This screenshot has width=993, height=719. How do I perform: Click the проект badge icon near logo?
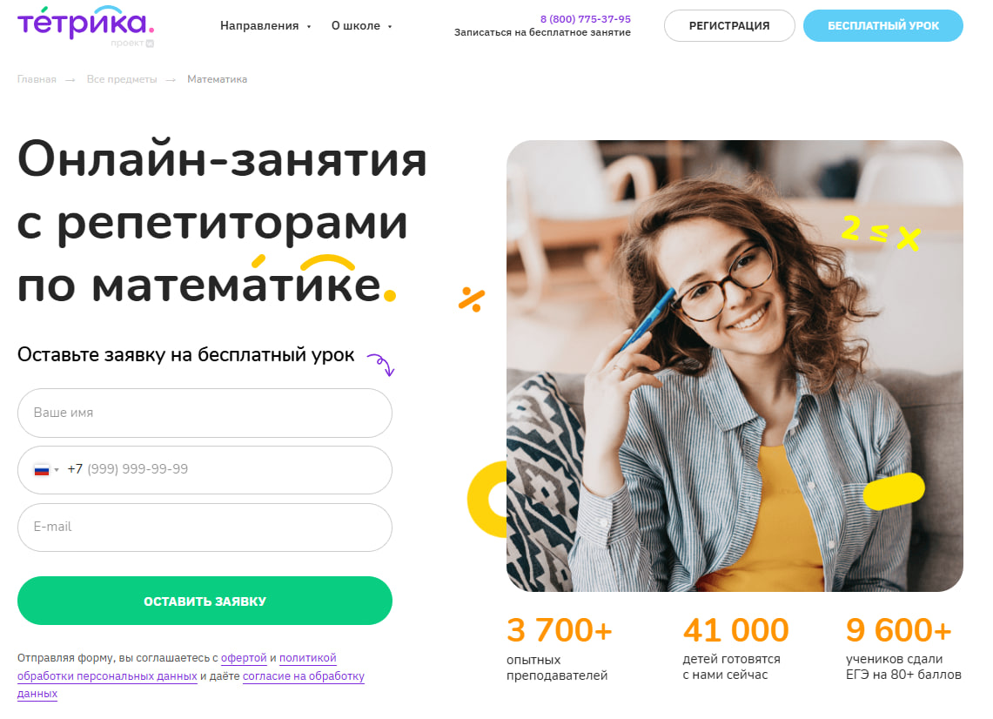tap(150, 44)
